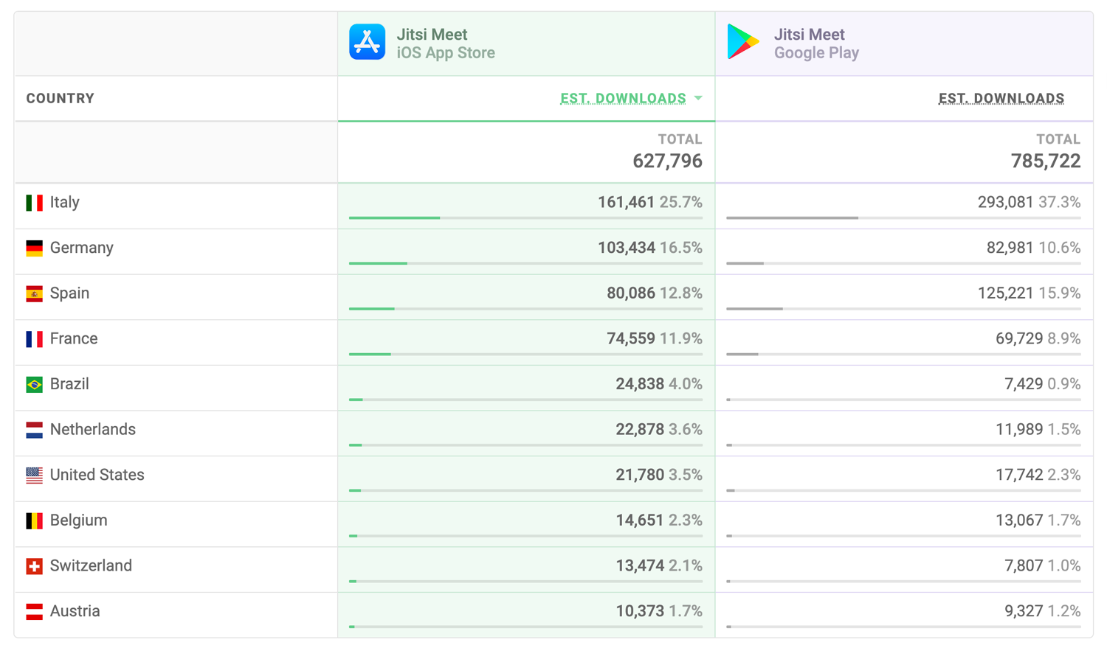The width and height of the screenshot is (1107, 648).
Task: Click the Italy flag icon
Action: click(x=34, y=203)
